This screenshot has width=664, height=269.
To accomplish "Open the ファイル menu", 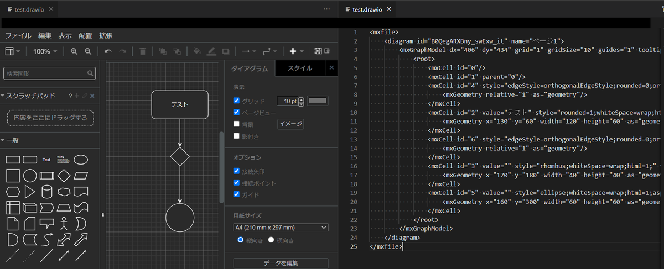I will 18,35.
